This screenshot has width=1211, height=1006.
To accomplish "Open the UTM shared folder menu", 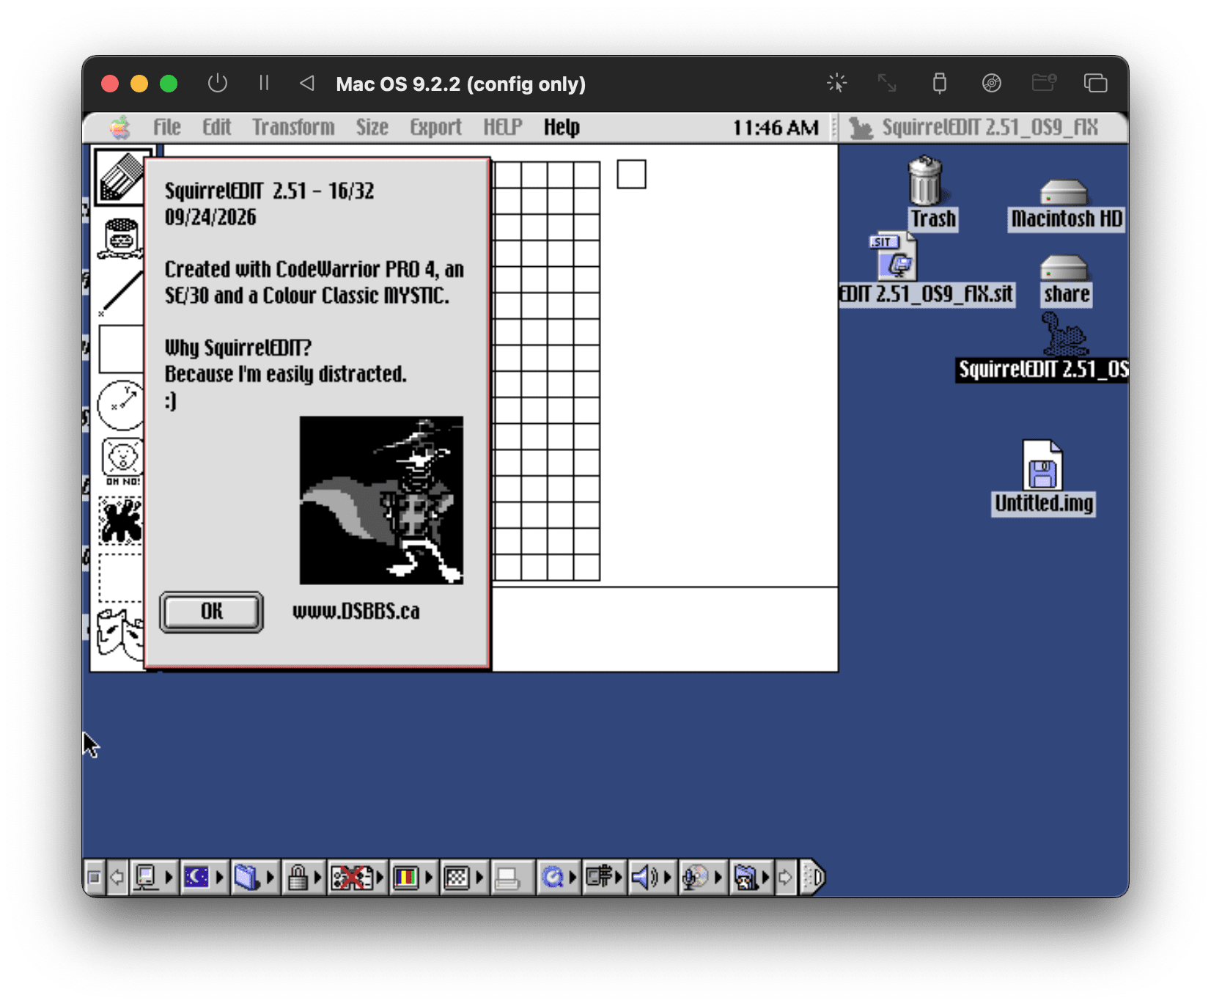I will (1044, 82).
